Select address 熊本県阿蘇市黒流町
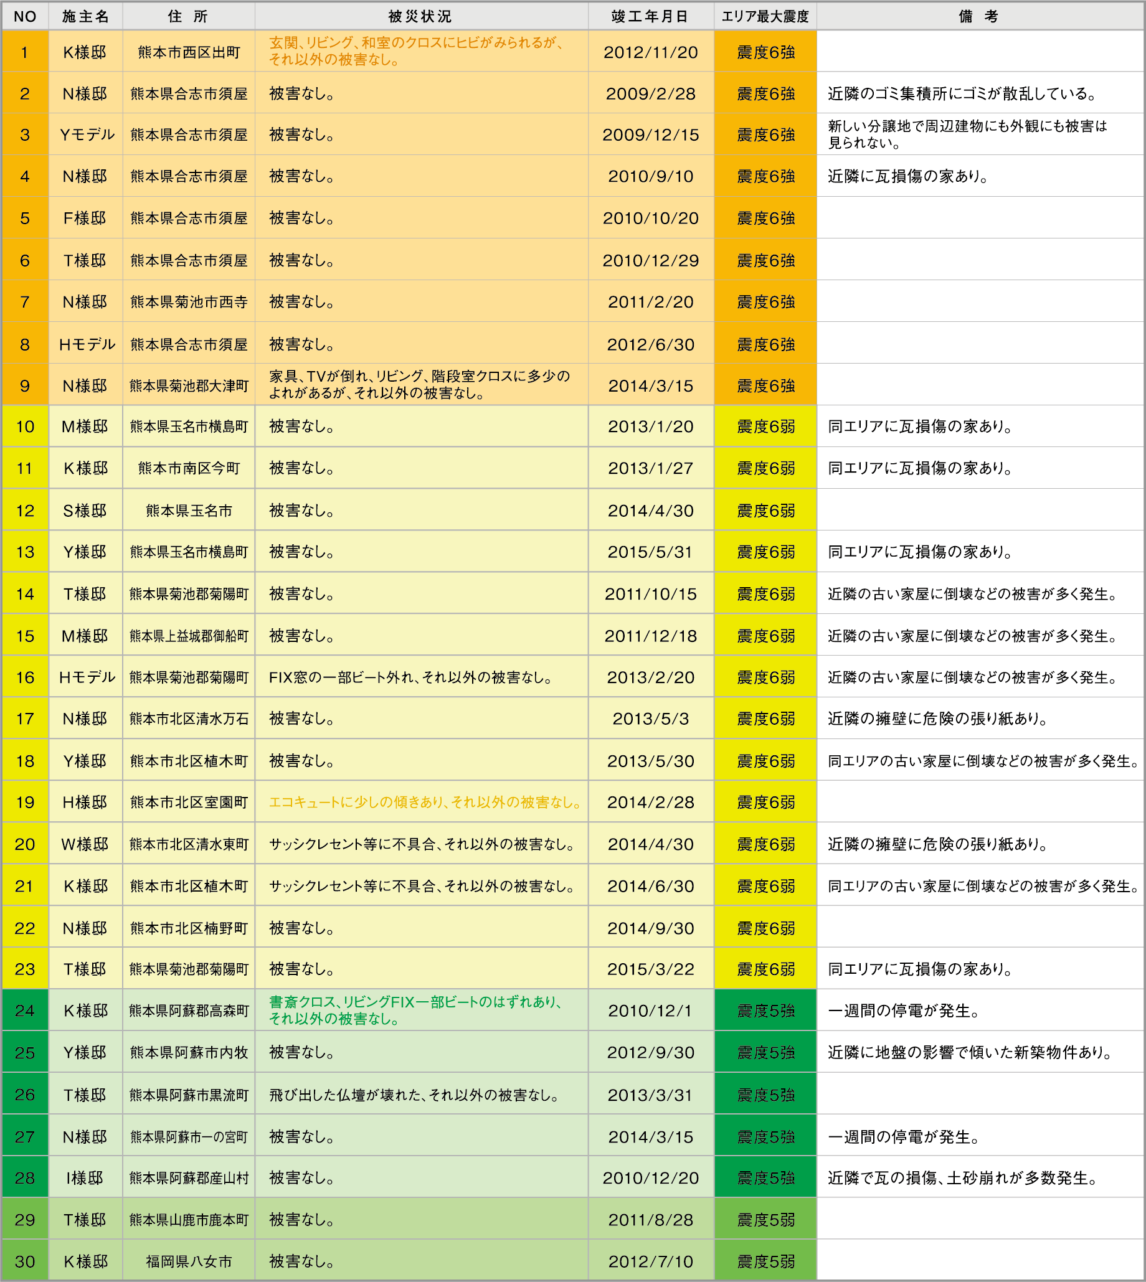Image resolution: width=1146 pixels, height=1282 pixels. [189, 1095]
